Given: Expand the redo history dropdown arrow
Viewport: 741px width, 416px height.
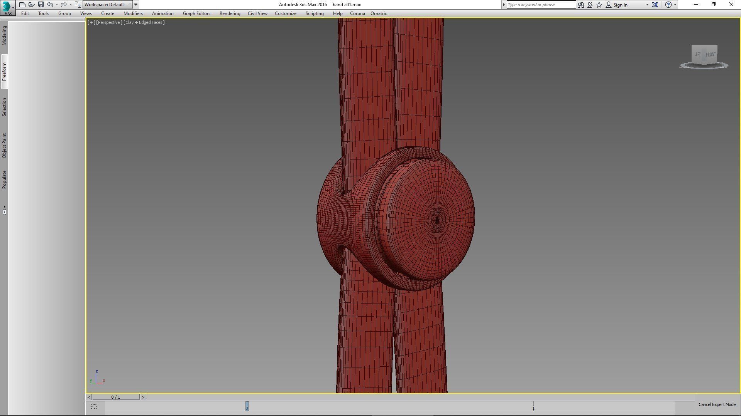Looking at the screenshot, I should coord(71,5).
